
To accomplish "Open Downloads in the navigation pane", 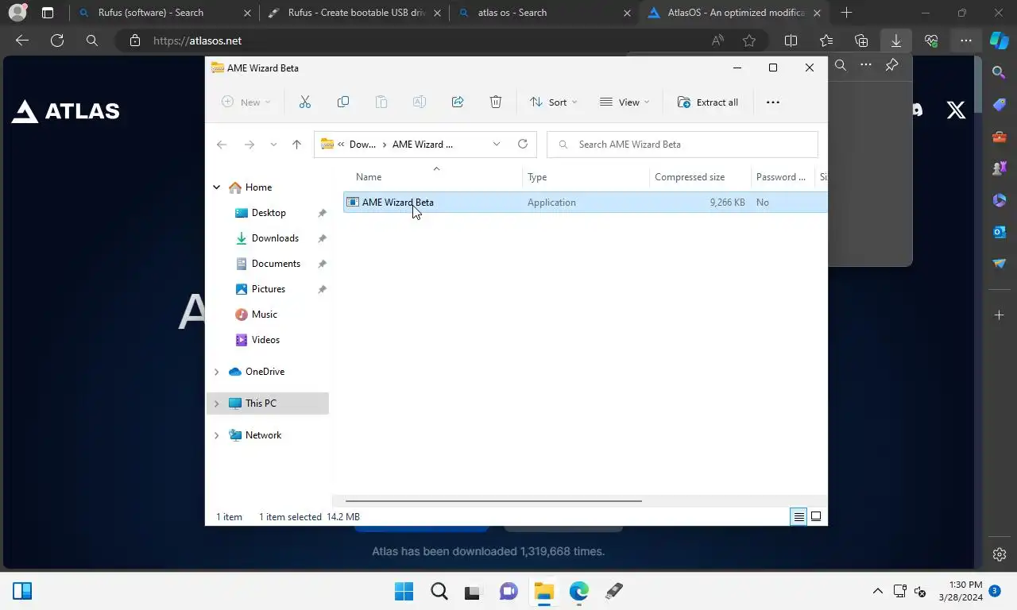I will tap(275, 238).
